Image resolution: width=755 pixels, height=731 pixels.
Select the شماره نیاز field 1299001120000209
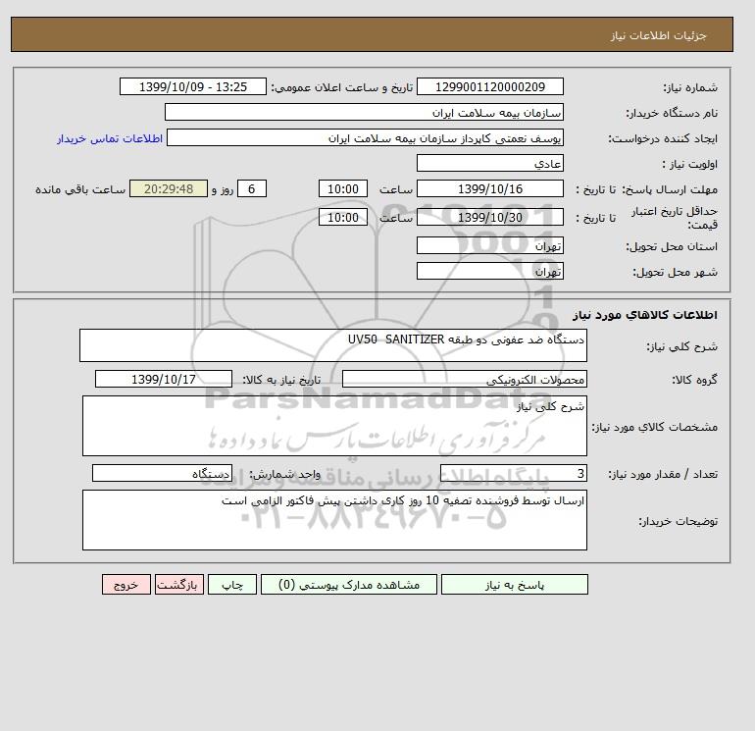(x=489, y=86)
